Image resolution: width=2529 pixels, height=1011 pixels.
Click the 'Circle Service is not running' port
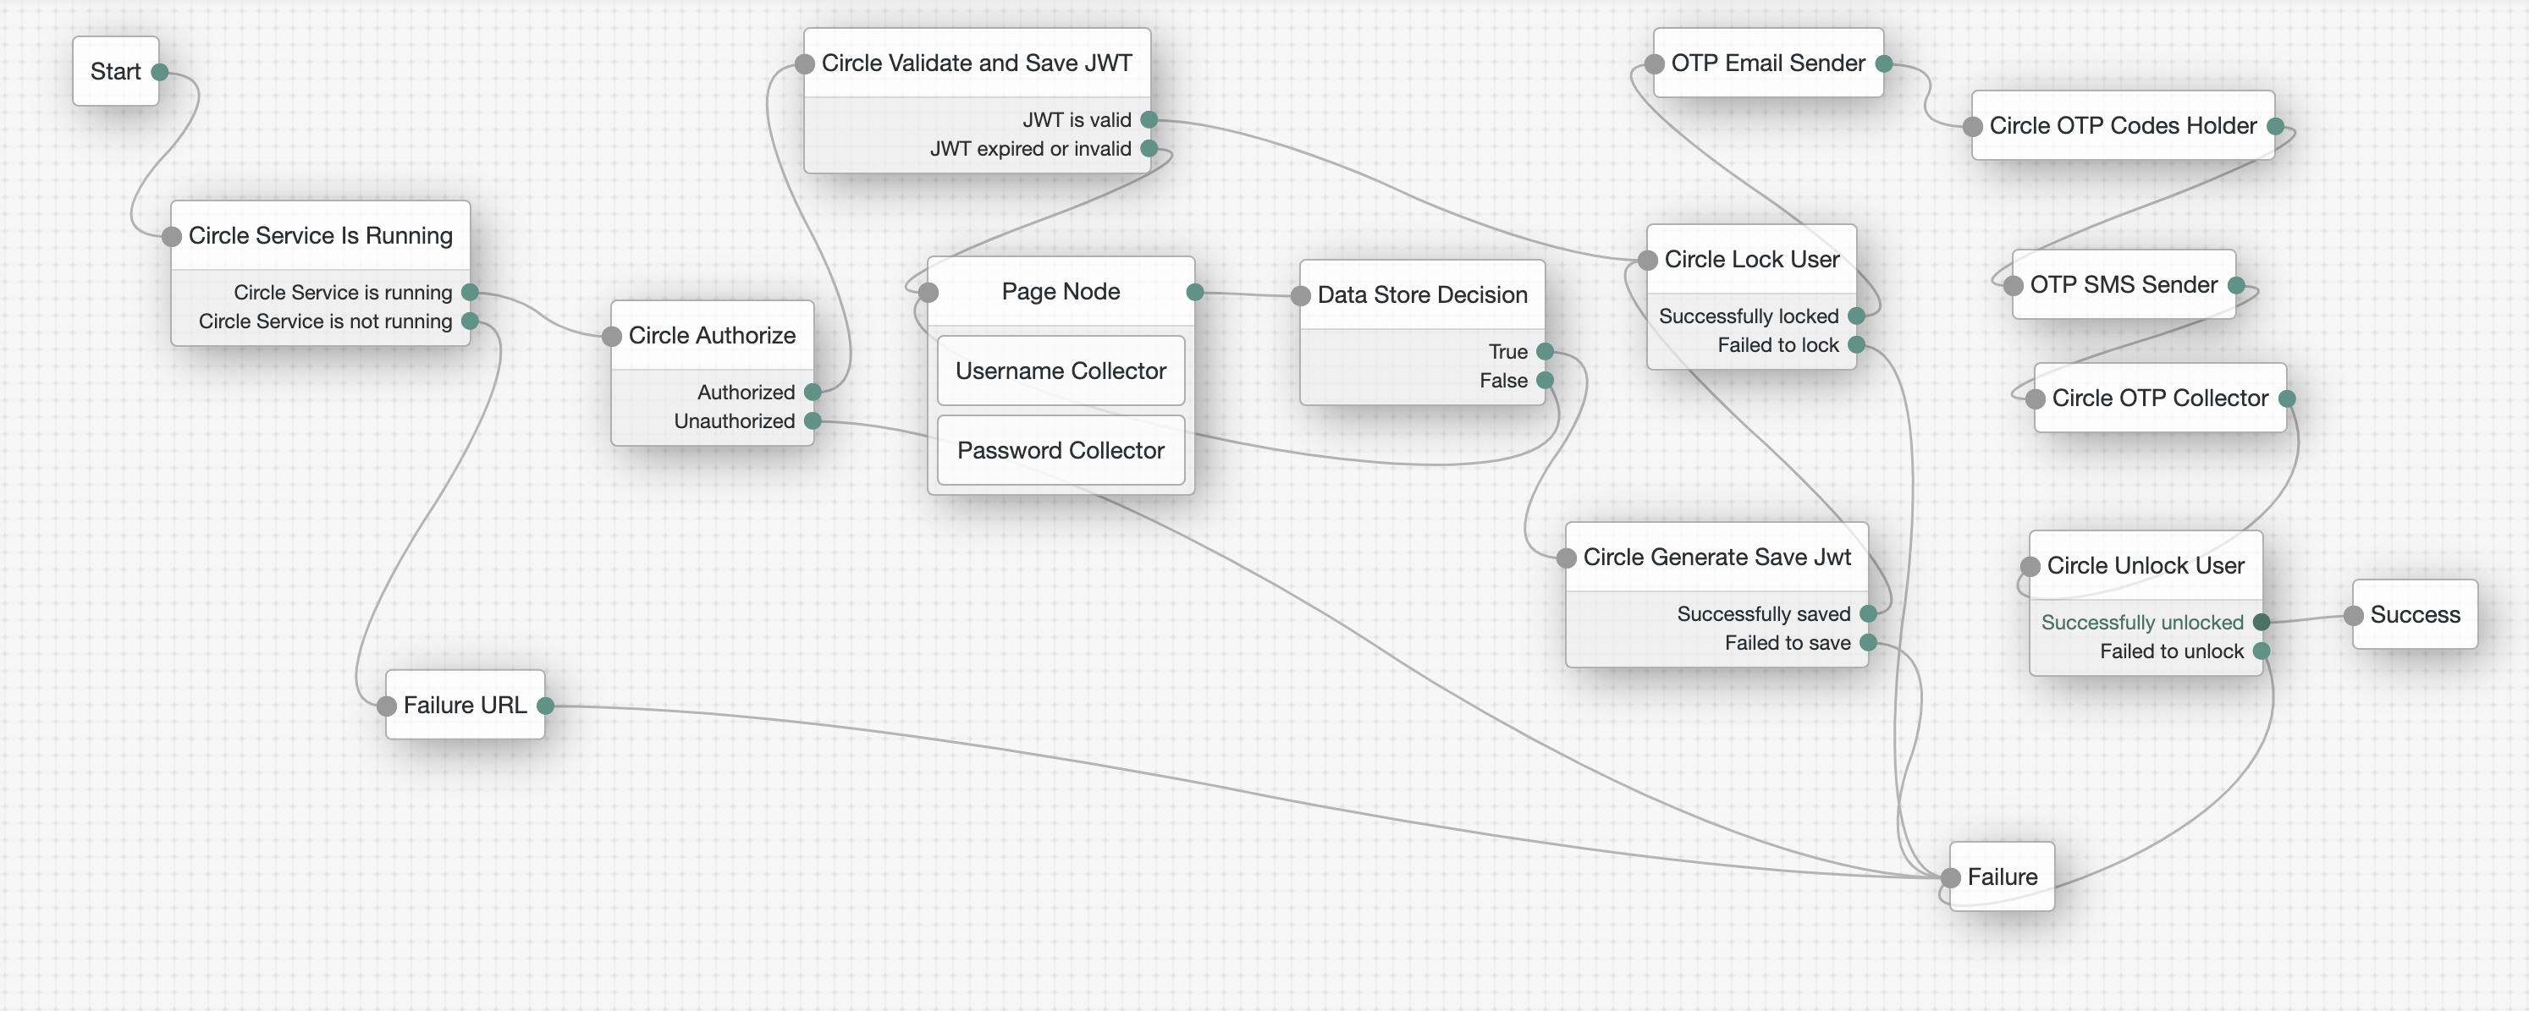click(469, 321)
